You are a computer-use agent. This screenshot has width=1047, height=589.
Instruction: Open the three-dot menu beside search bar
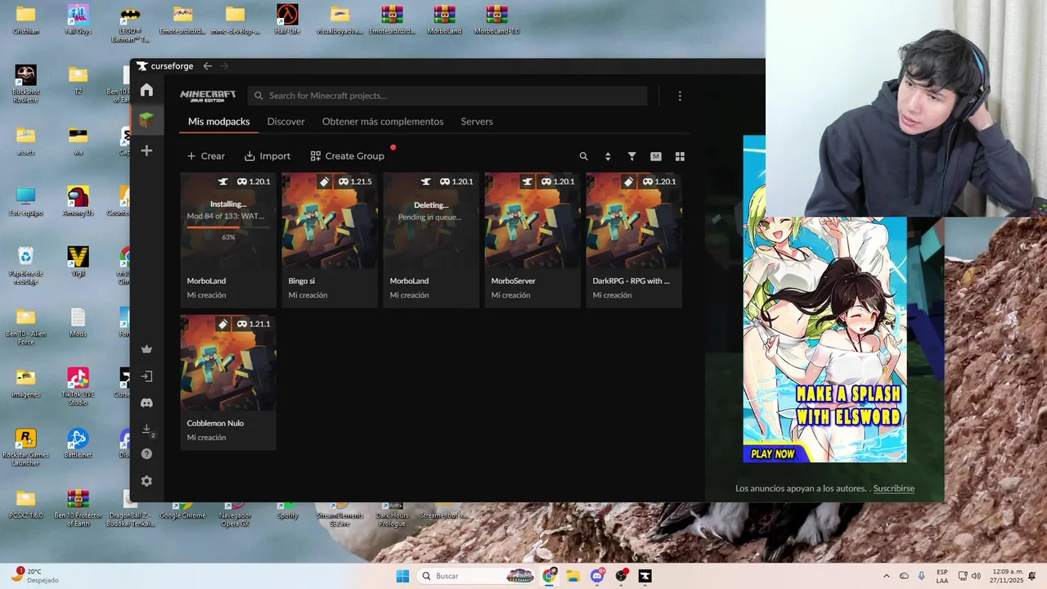tap(680, 96)
